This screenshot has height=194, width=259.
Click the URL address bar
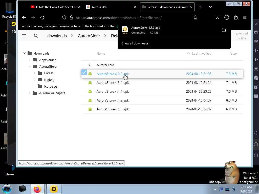click(x=119, y=18)
